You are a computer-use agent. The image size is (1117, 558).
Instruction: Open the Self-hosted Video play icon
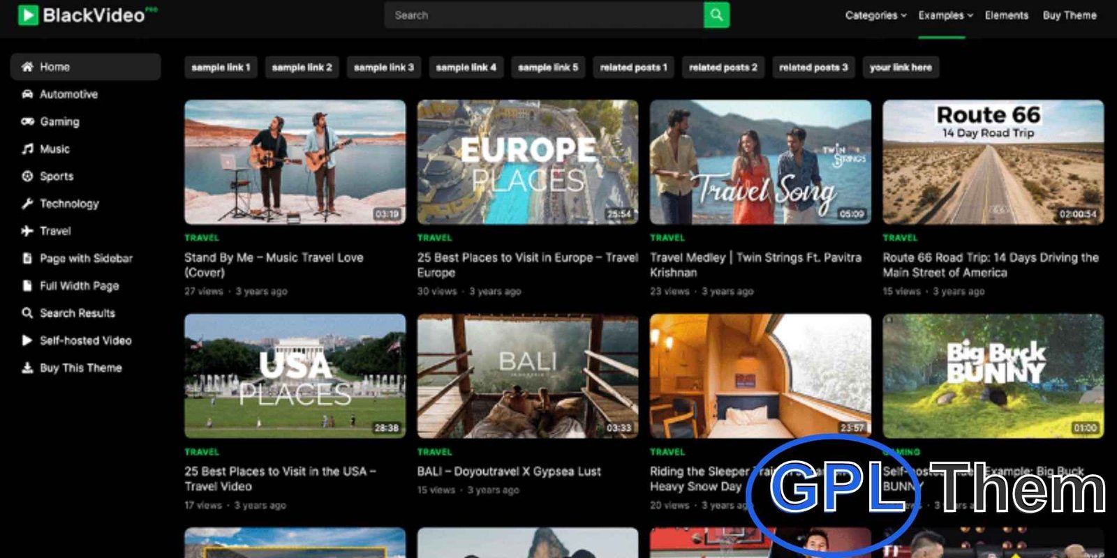coord(27,340)
